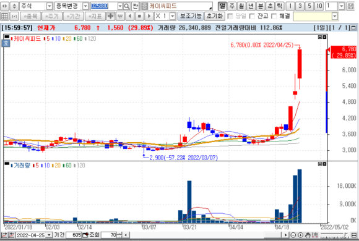Open the 주식 market type dropdown
The image size is (359, 241).
pyautogui.click(x=50, y=6)
